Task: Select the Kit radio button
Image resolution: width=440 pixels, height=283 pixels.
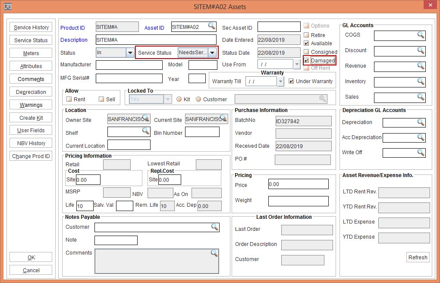Action: click(x=179, y=99)
